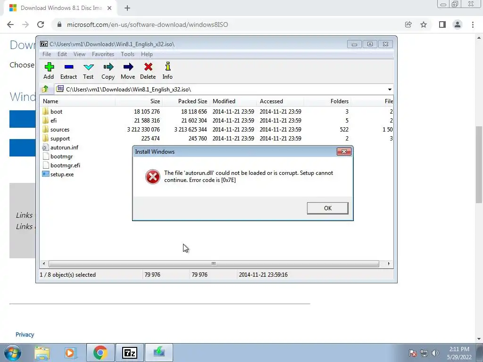Select the setup.exe file
This screenshot has height=362, width=483.
coord(58,174)
